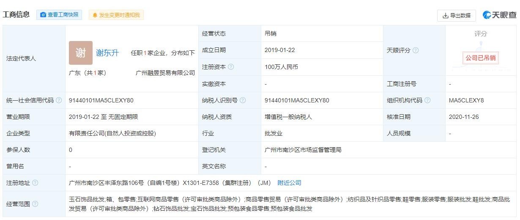Screen dimensions: 520x220
Task: View 附近公司 nearby companies
Action: 289,183
